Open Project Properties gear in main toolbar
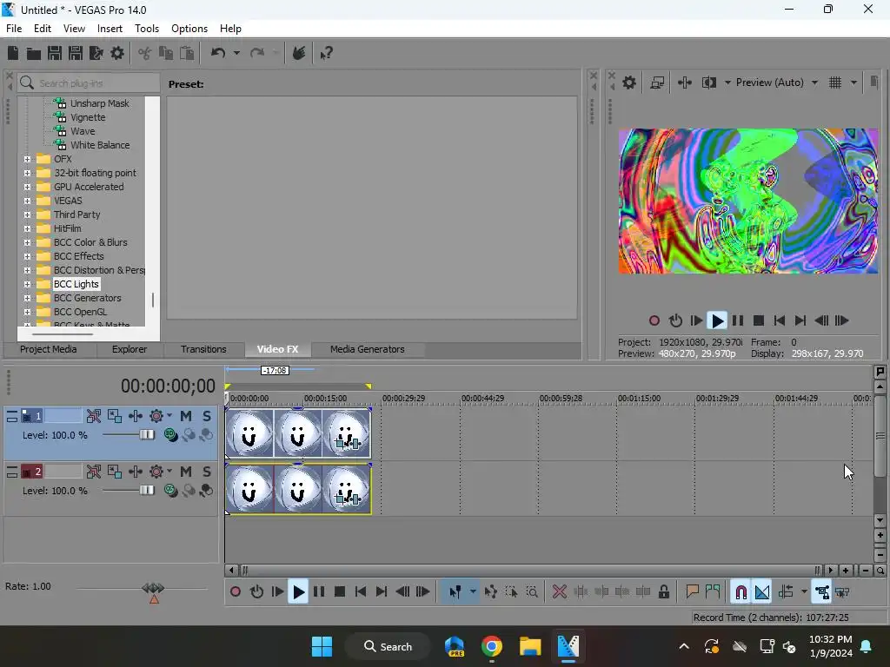Screen dimensions: 890x667 [117, 53]
